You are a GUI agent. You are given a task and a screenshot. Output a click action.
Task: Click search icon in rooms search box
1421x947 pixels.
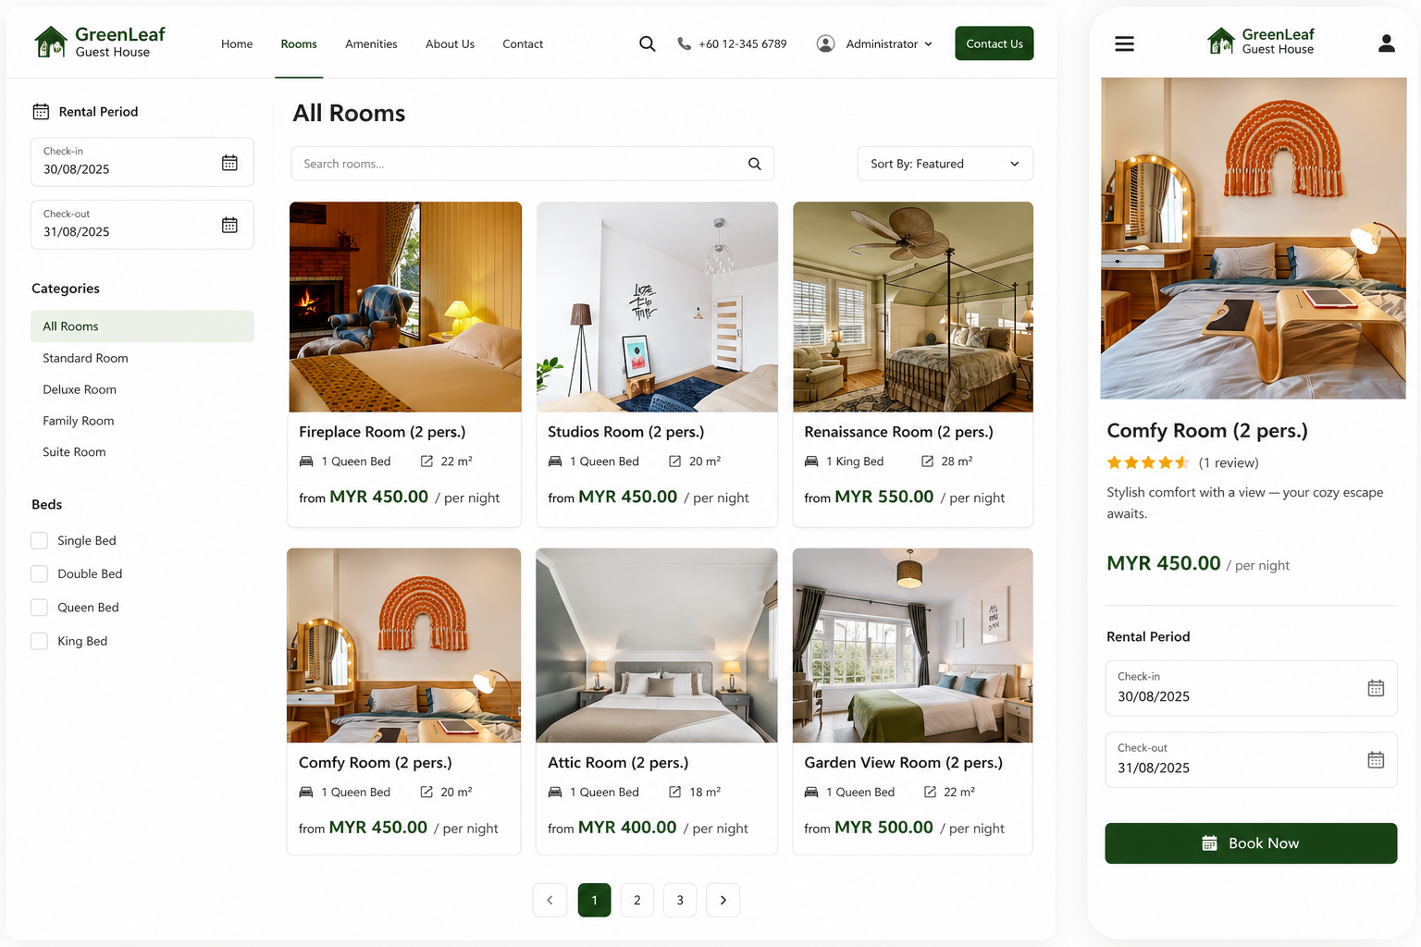755,164
